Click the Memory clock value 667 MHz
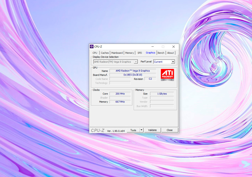This screenshot has height=177, width=252. (x=120, y=102)
